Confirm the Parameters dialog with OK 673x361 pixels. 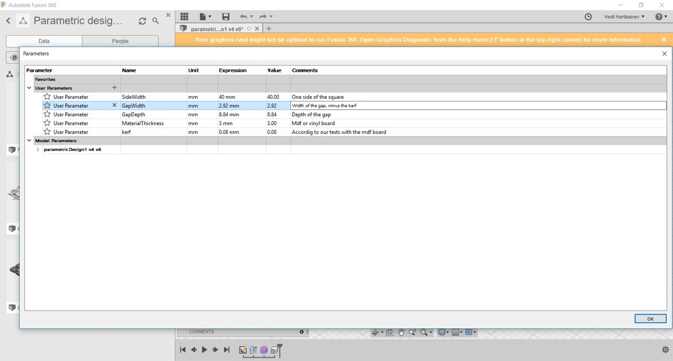click(x=650, y=319)
